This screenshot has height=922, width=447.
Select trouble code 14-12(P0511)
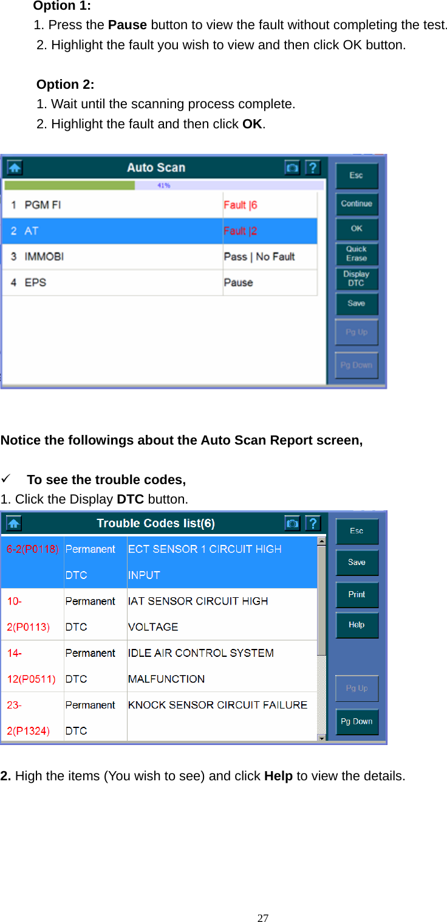pos(33,666)
